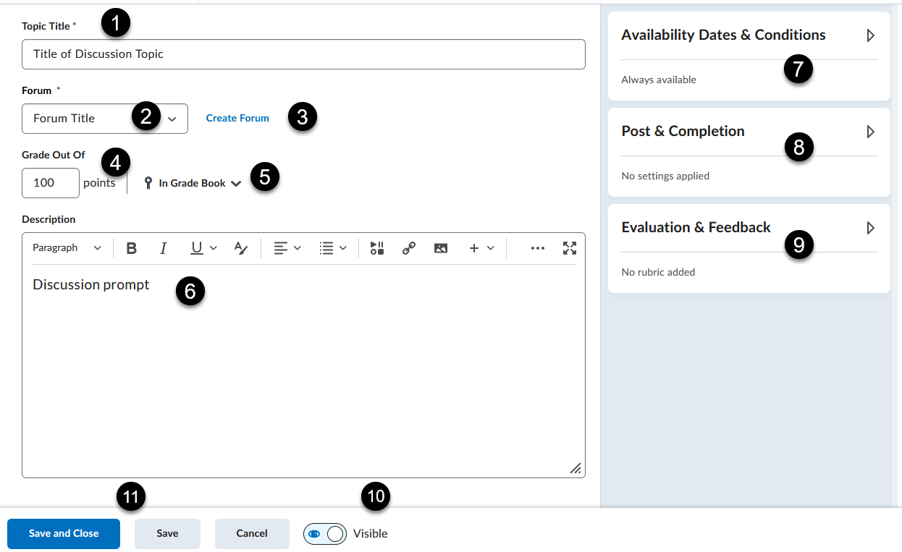902x552 pixels.
Task: Open the Paragraph format dropdown
Action: [x=67, y=248]
